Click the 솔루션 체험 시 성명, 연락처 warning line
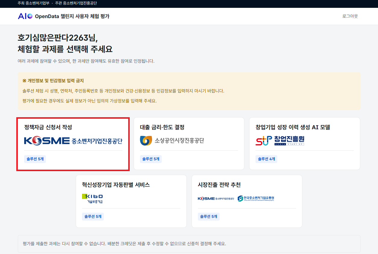378x254 pixels. (x=123, y=91)
